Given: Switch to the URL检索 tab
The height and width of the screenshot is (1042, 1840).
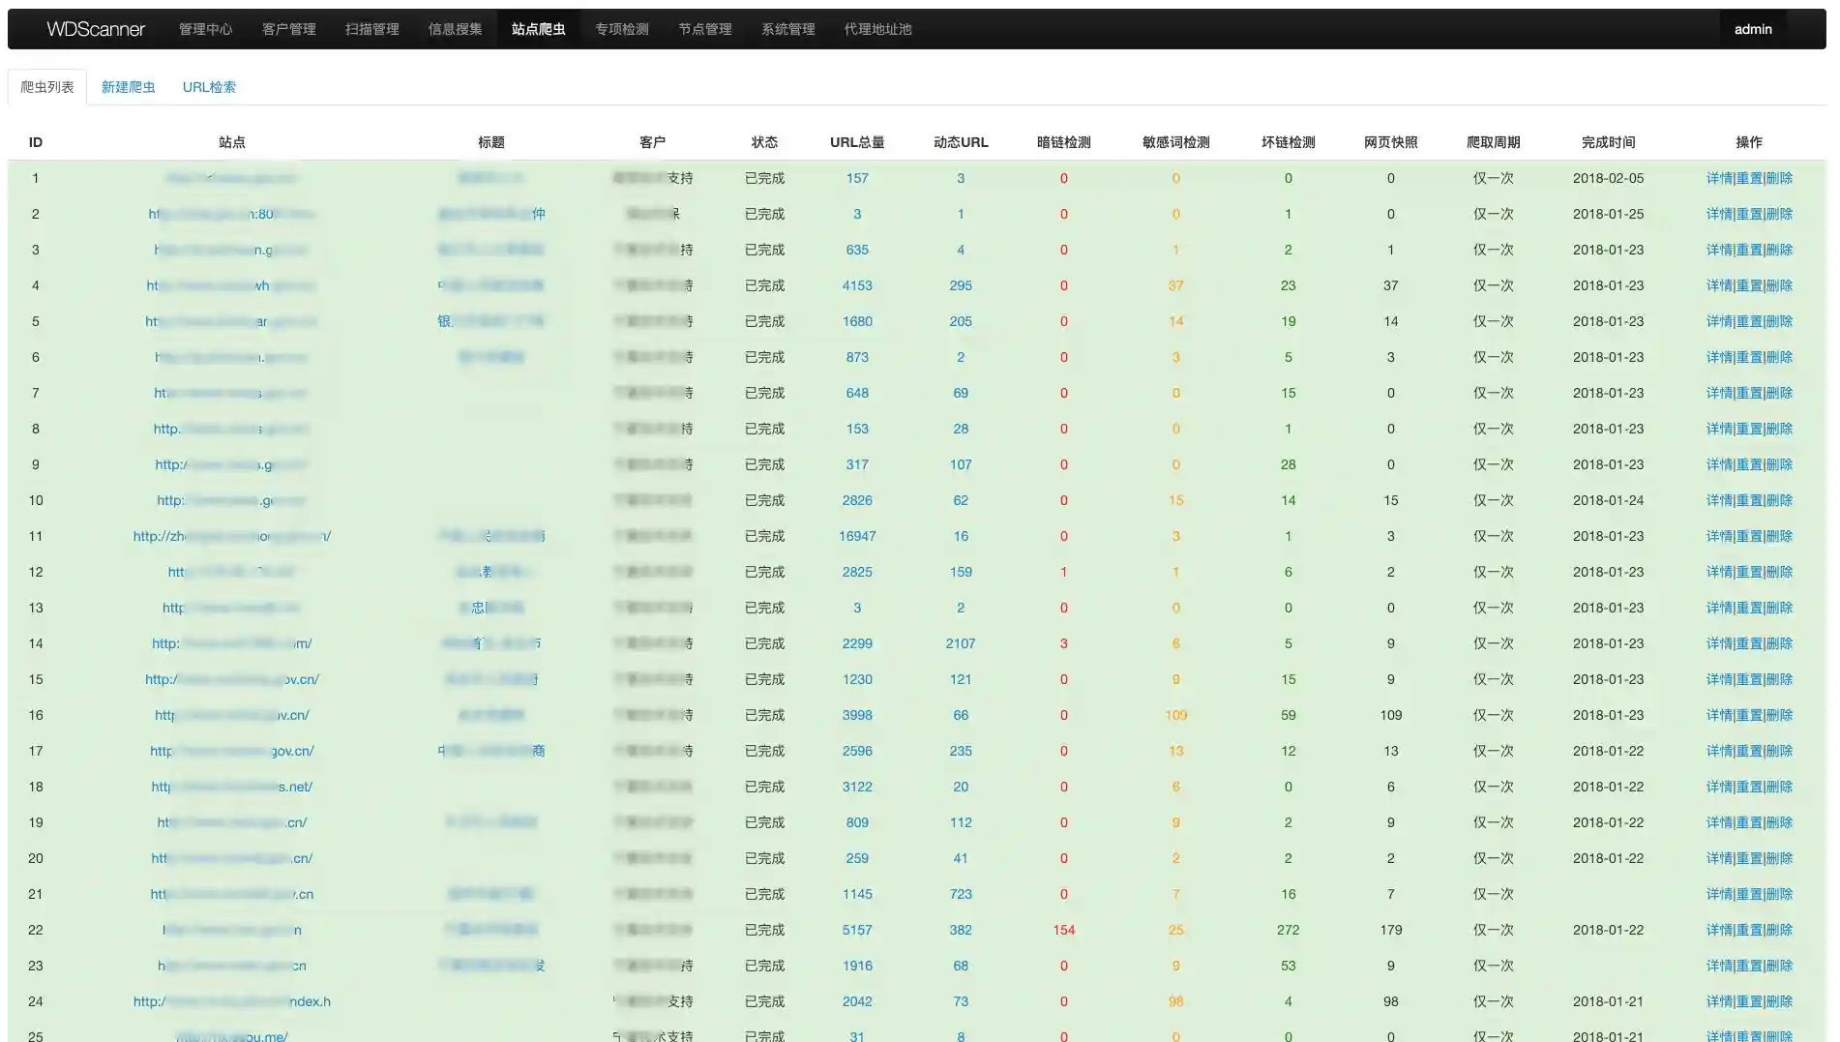Looking at the screenshot, I should (x=209, y=87).
